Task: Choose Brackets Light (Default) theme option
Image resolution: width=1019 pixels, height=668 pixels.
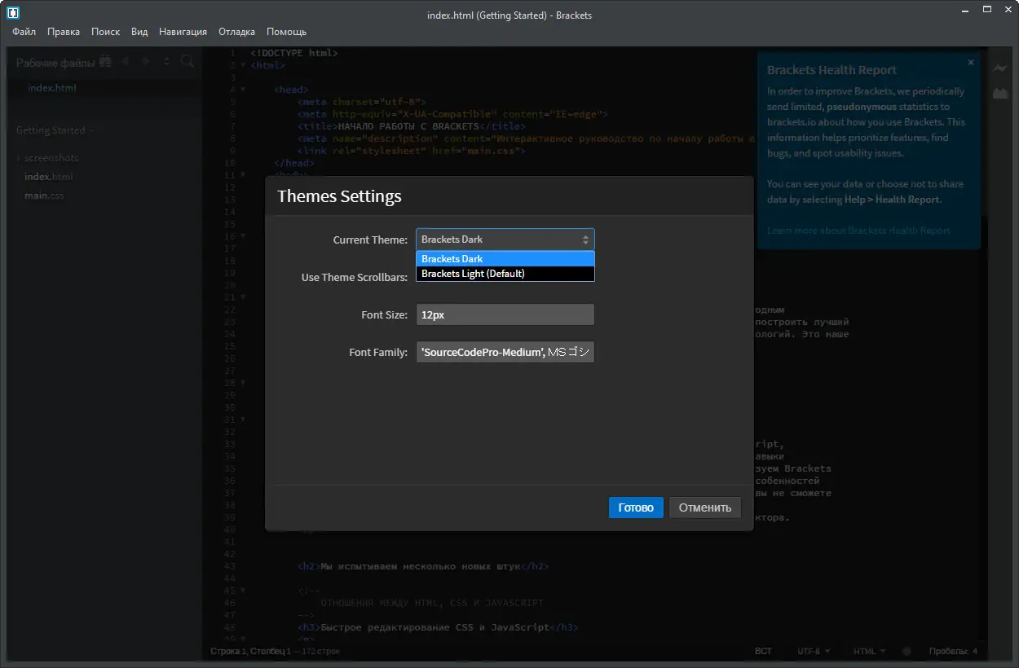Action: click(505, 274)
